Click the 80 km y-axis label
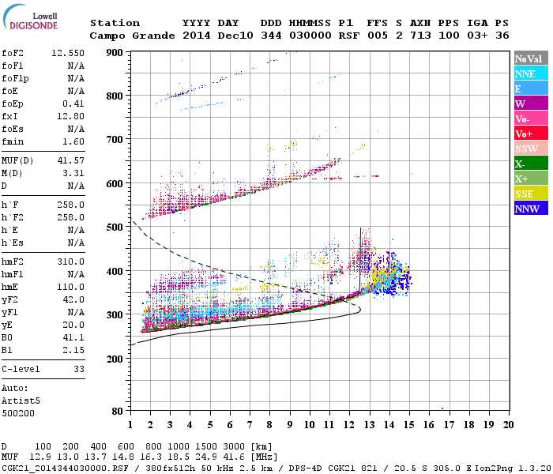Screen dimensions: 553x474 [x=117, y=411]
